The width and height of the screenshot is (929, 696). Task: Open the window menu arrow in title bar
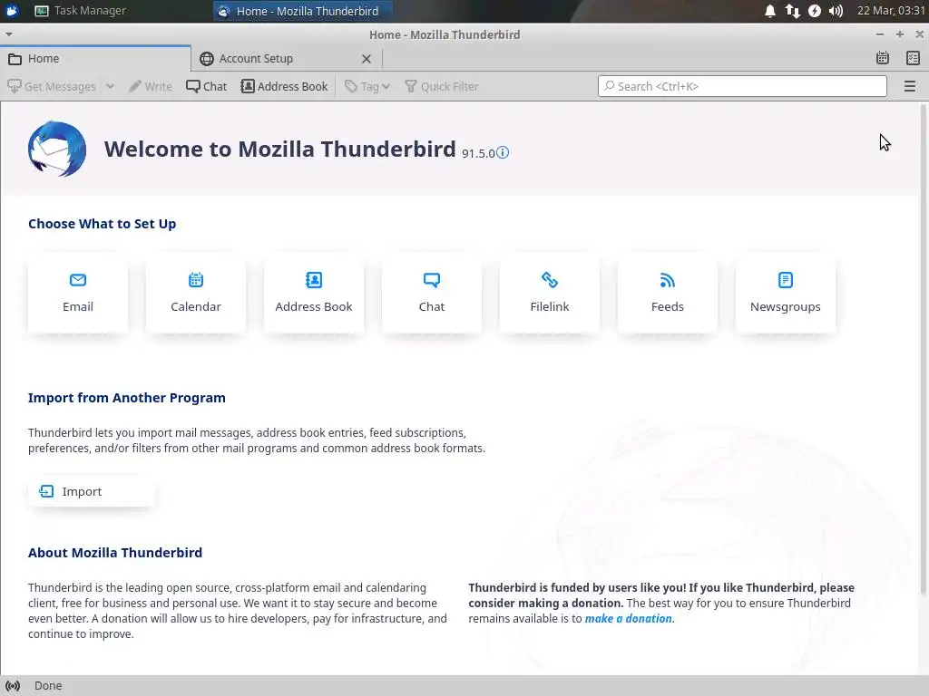click(x=9, y=34)
